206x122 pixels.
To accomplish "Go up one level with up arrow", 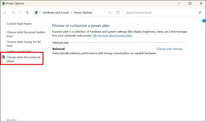I will [x=27, y=13].
